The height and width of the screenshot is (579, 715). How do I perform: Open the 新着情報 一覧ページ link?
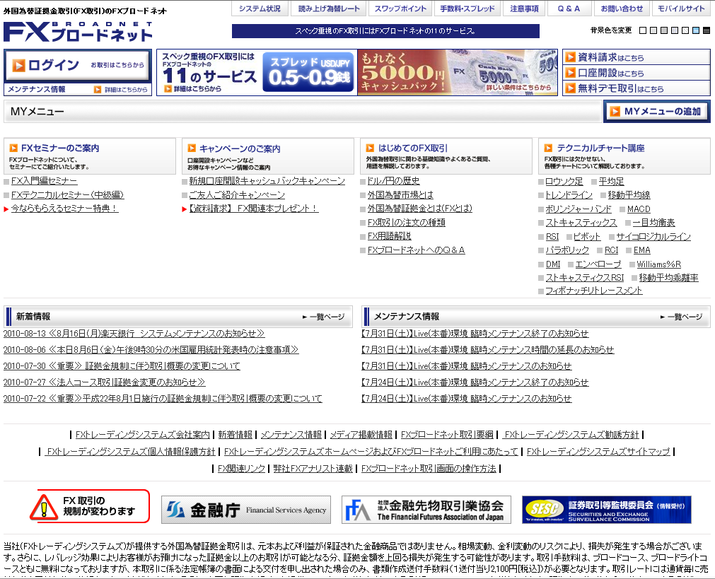point(324,317)
